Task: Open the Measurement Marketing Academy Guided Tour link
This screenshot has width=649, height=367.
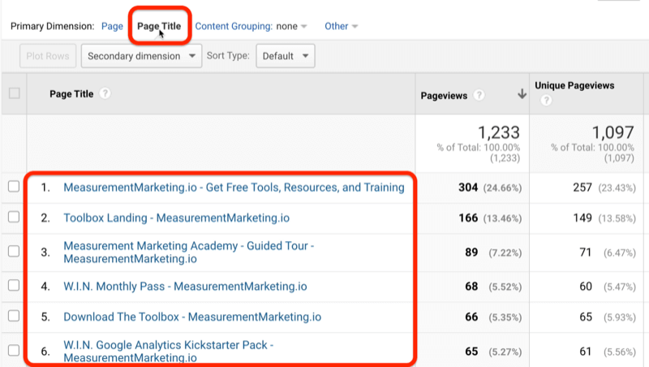Action: click(189, 253)
